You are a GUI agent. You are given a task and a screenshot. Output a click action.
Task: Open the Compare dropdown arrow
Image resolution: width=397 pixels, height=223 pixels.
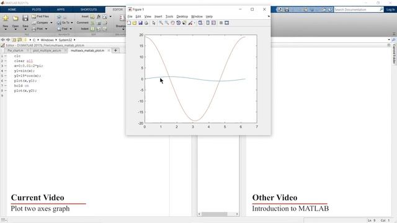[51, 23]
